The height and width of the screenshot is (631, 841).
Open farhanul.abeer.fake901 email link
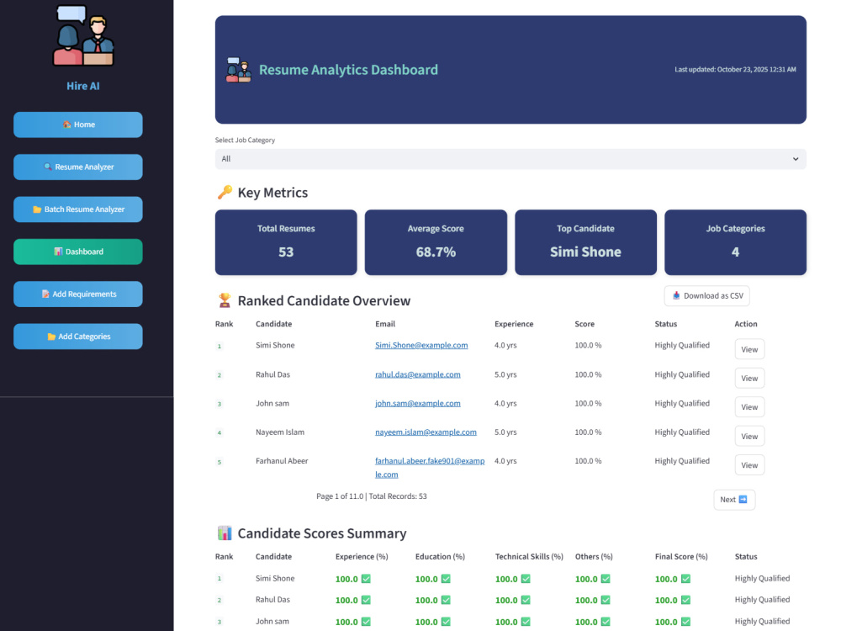pyautogui.click(x=430, y=467)
